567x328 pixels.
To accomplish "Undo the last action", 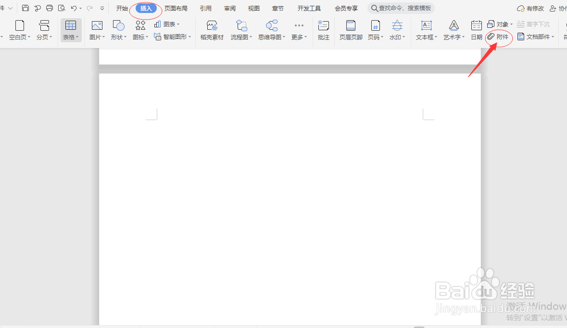I will [x=74, y=8].
